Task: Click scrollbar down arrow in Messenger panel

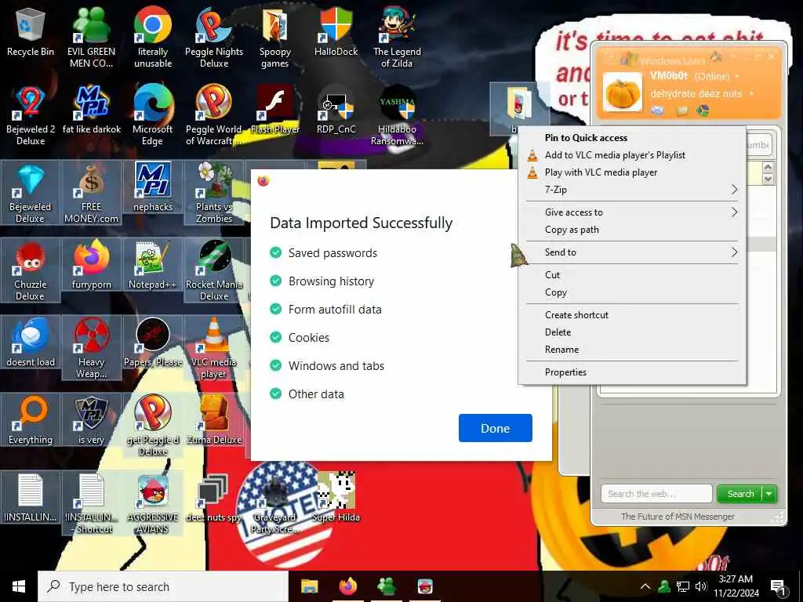Action: pos(768,179)
